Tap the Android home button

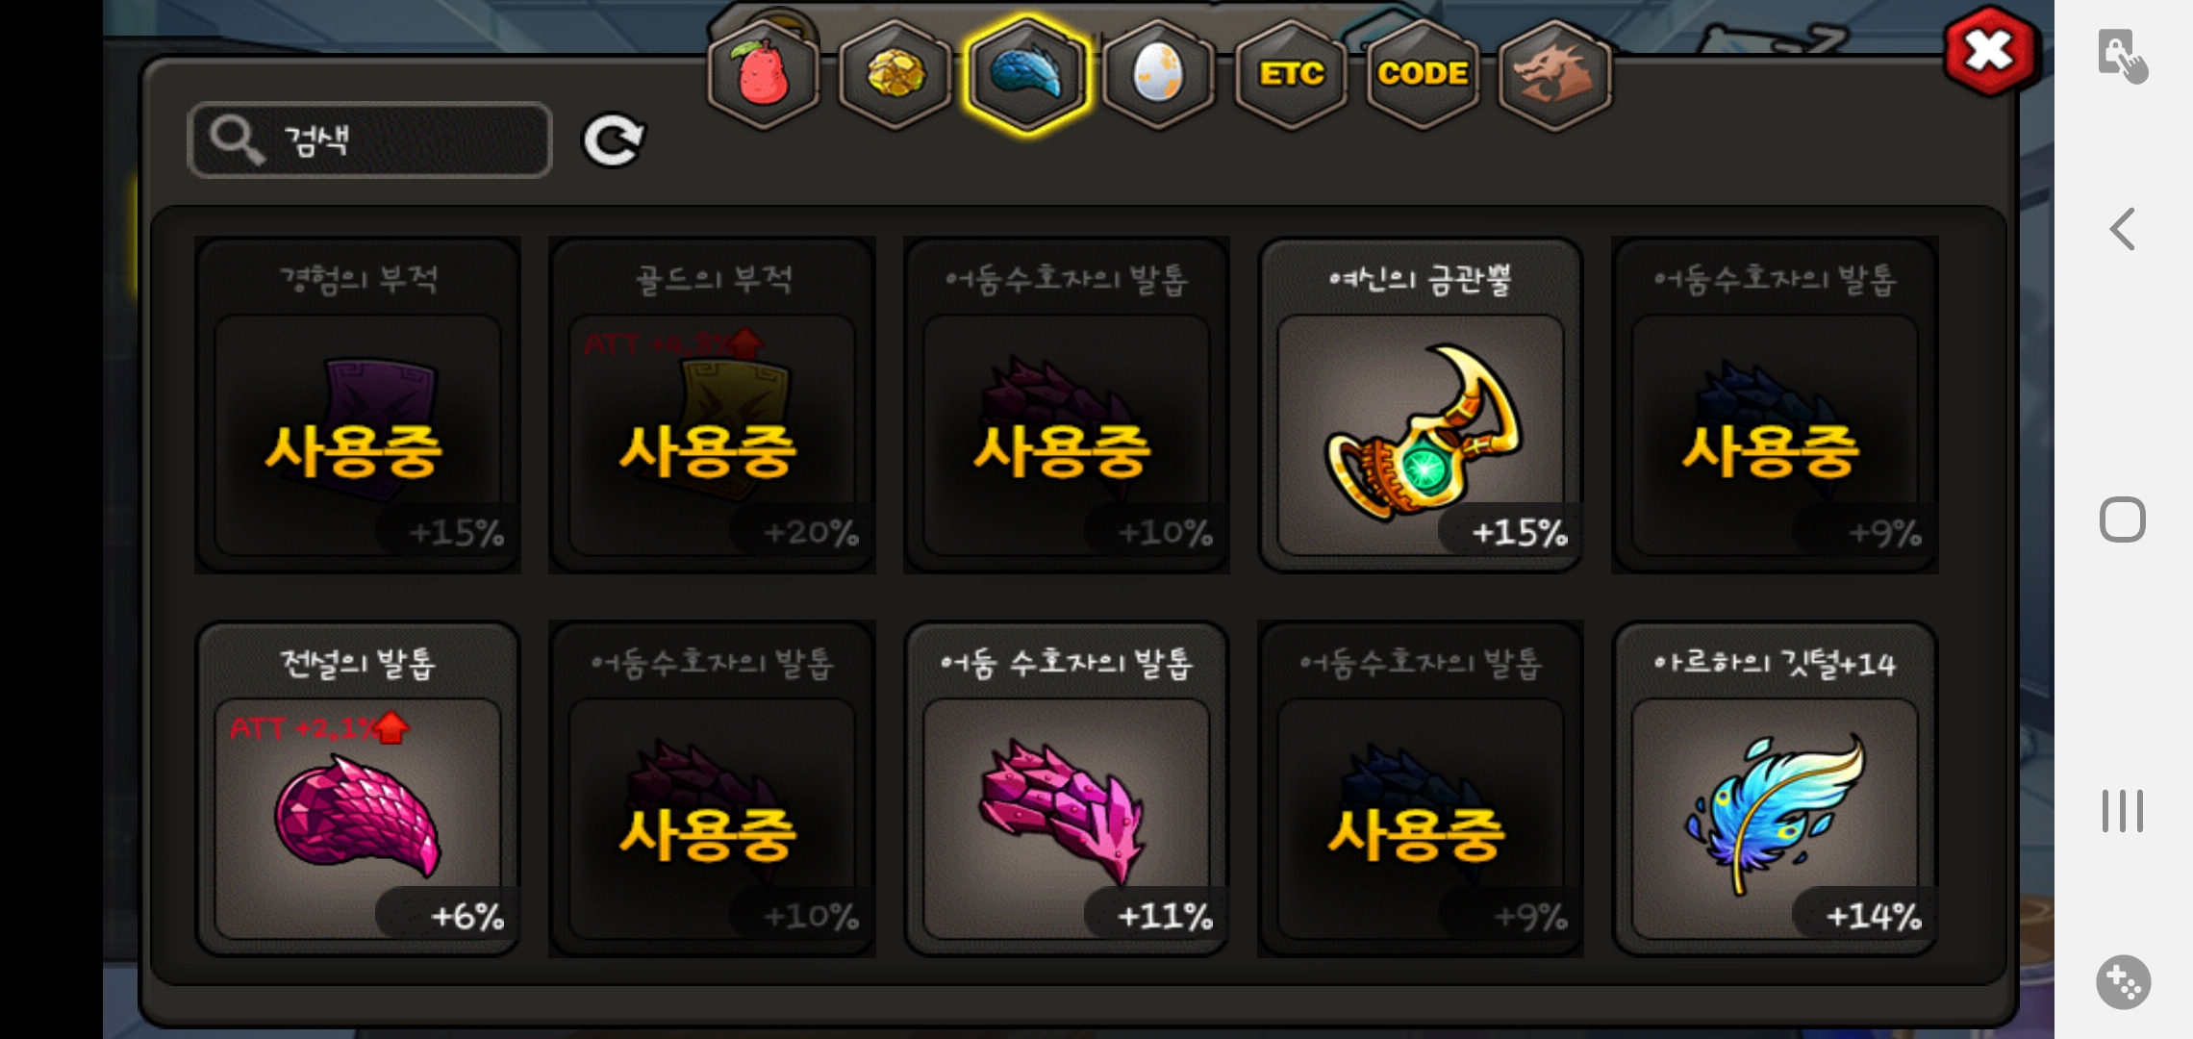2123,519
